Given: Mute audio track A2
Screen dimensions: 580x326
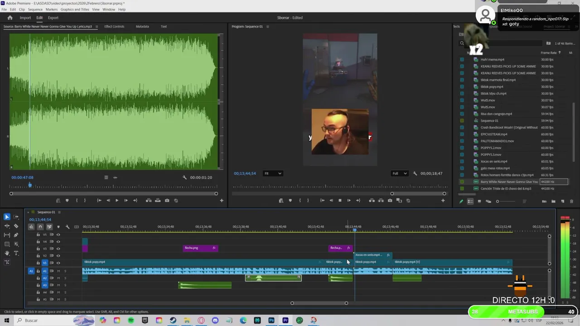Looking at the screenshot, I should coord(58,278).
